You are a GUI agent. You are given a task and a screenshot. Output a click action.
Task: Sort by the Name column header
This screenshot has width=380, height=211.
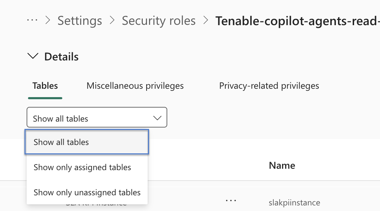(x=282, y=165)
